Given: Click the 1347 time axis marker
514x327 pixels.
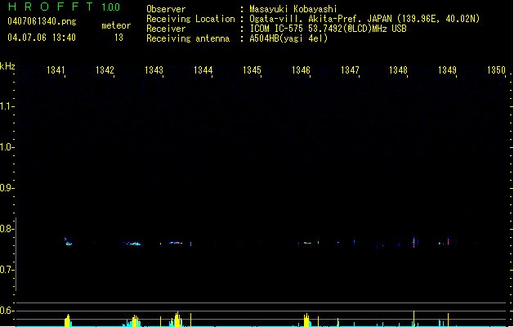Looking at the screenshot, I should pos(350,70).
